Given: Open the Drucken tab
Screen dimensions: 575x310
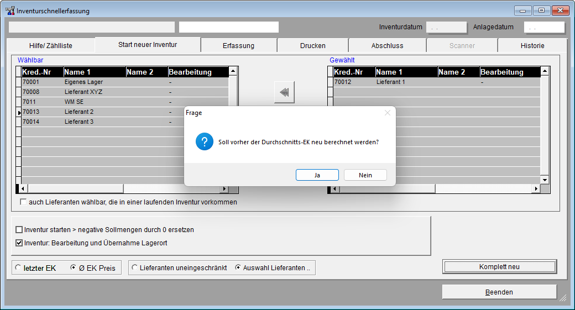Looking at the screenshot, I should (313, 46).
